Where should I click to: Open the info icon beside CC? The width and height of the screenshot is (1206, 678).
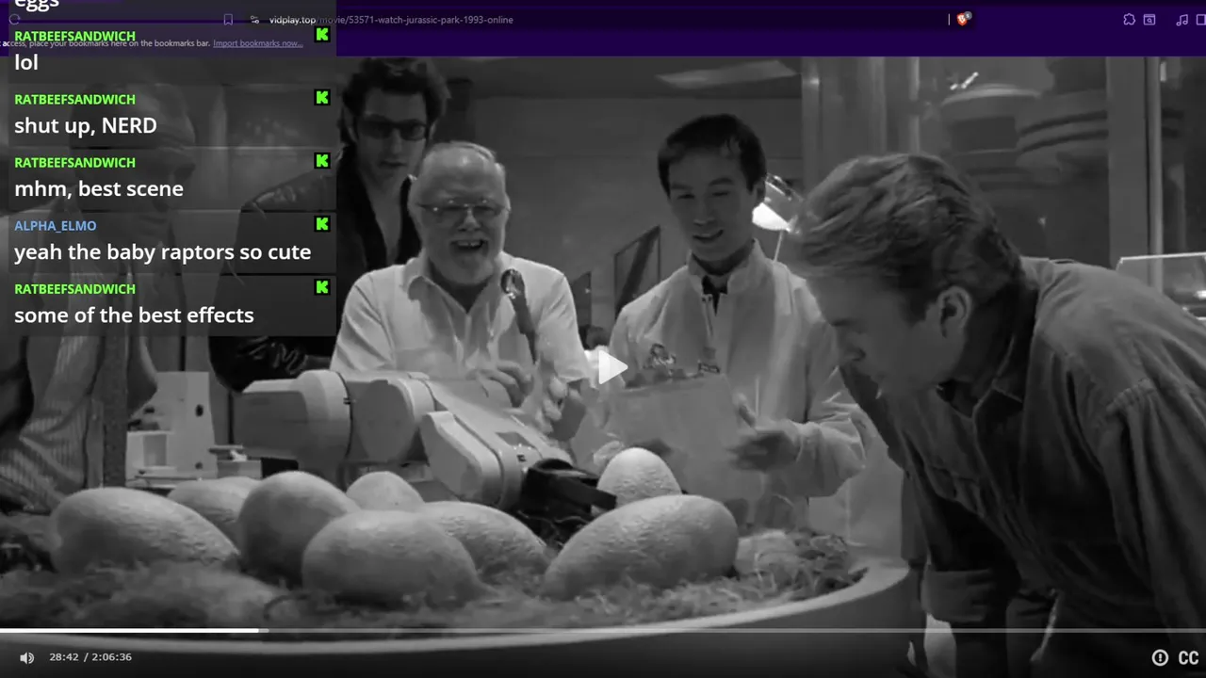coord(1160,658)
